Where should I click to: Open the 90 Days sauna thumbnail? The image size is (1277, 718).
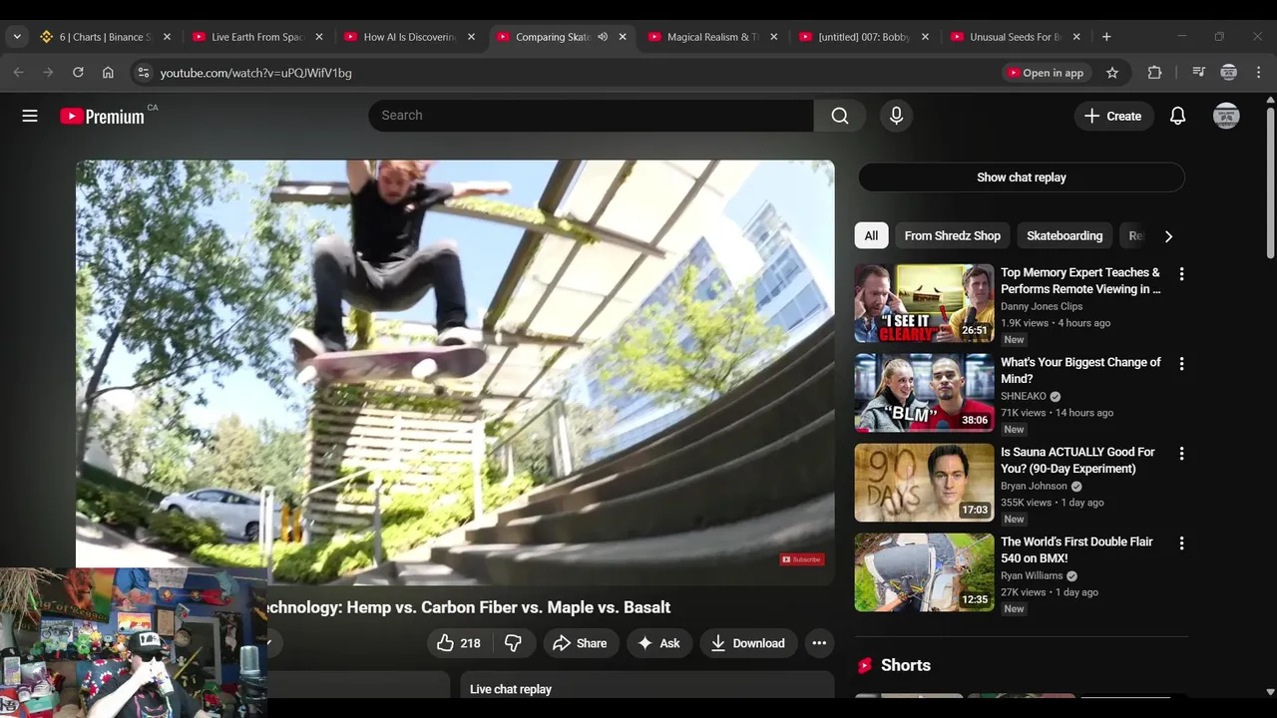[924, 483]
